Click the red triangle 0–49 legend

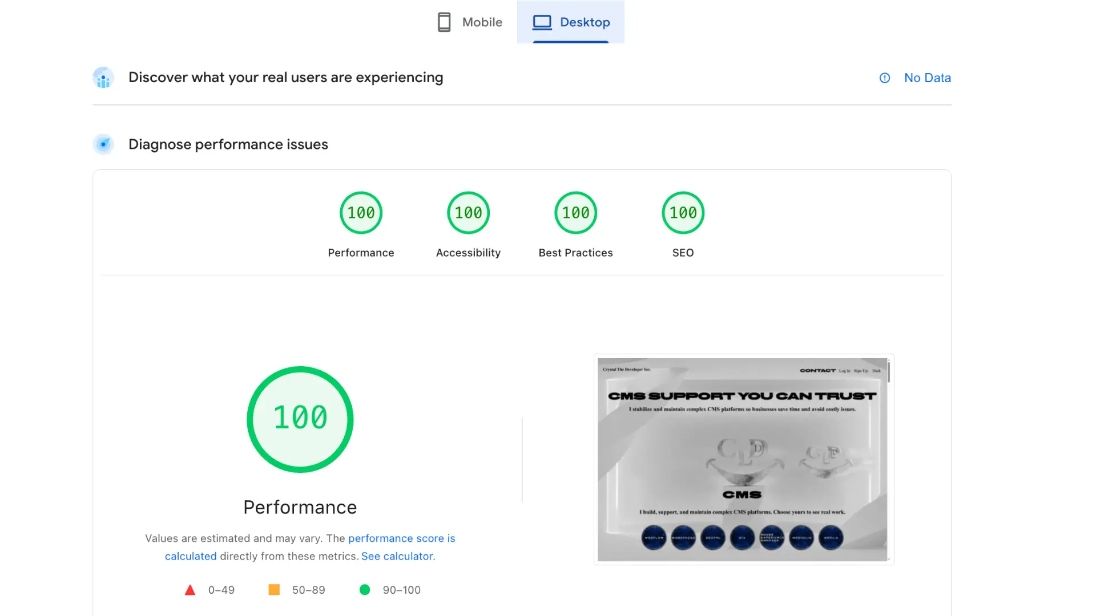pyautogui.click(x=190, y=590)
